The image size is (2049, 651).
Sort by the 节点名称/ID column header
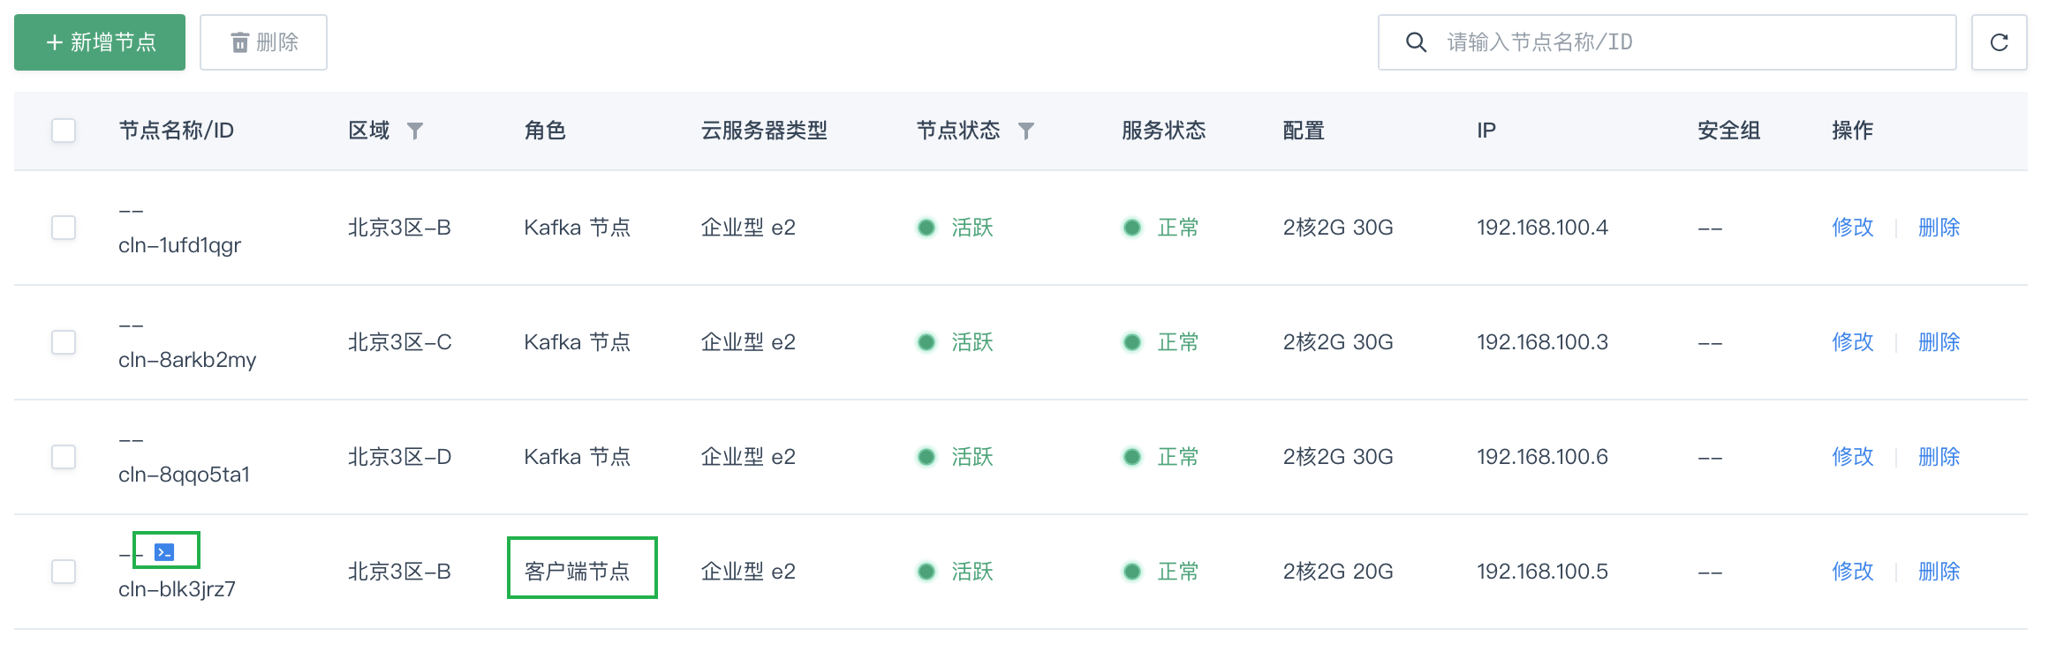tap(177, 130)
